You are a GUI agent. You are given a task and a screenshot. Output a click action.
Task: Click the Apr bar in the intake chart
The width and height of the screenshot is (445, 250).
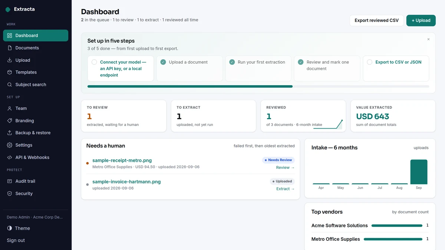(321, 184)
